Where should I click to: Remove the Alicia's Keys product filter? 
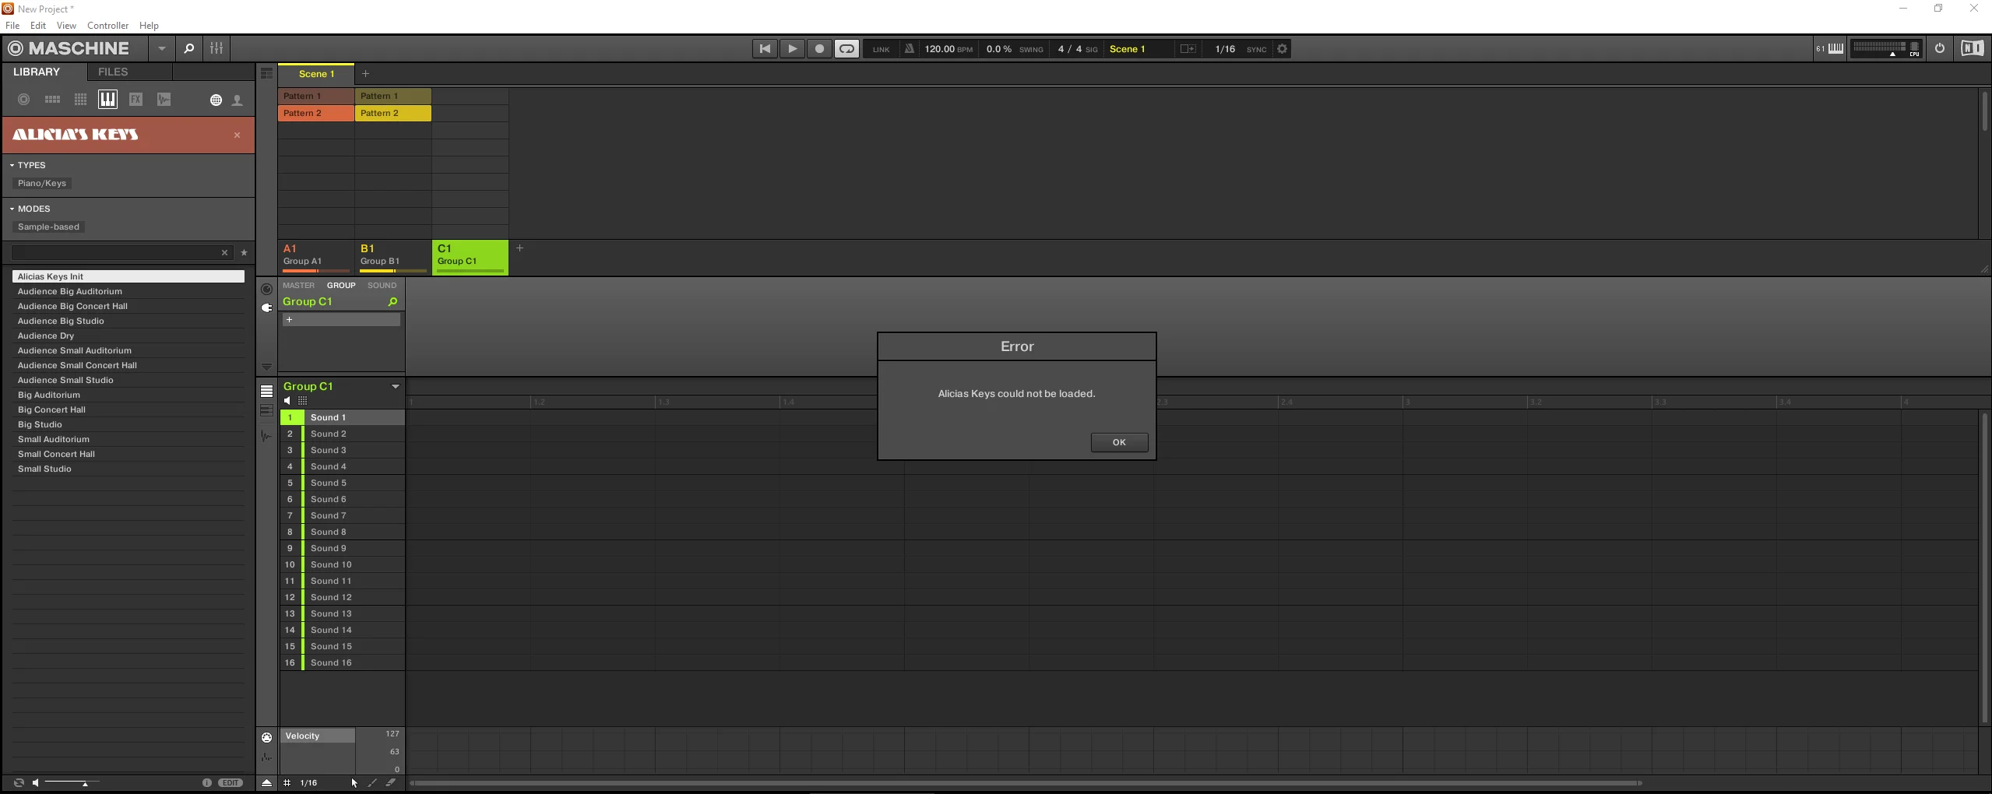[238, 135]
